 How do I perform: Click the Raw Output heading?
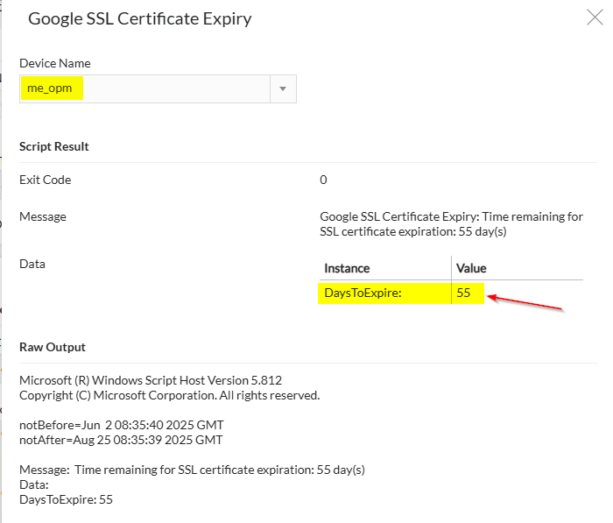point(53,348)
